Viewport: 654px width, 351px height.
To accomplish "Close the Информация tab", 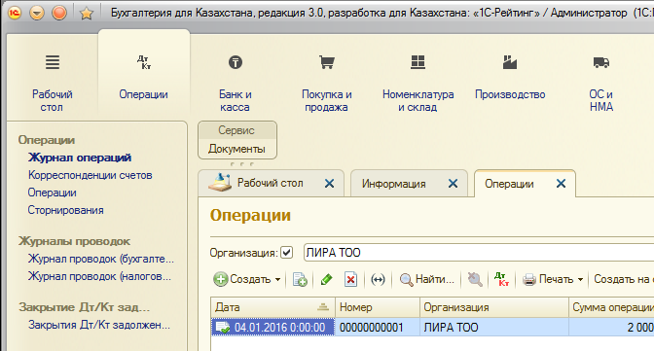I will 453,184.
